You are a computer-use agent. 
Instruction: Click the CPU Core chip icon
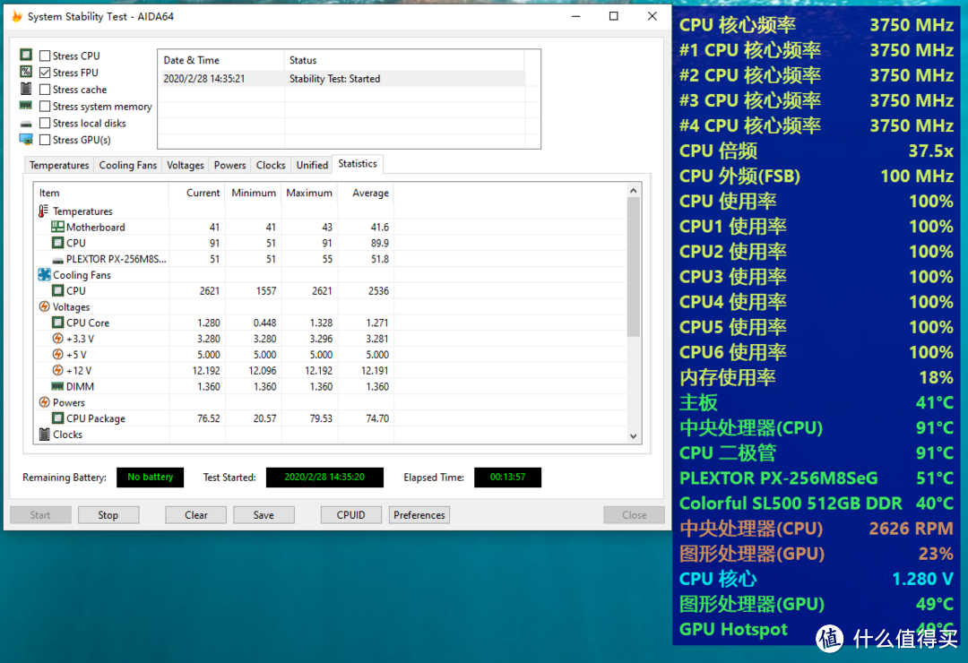[57, 323]
